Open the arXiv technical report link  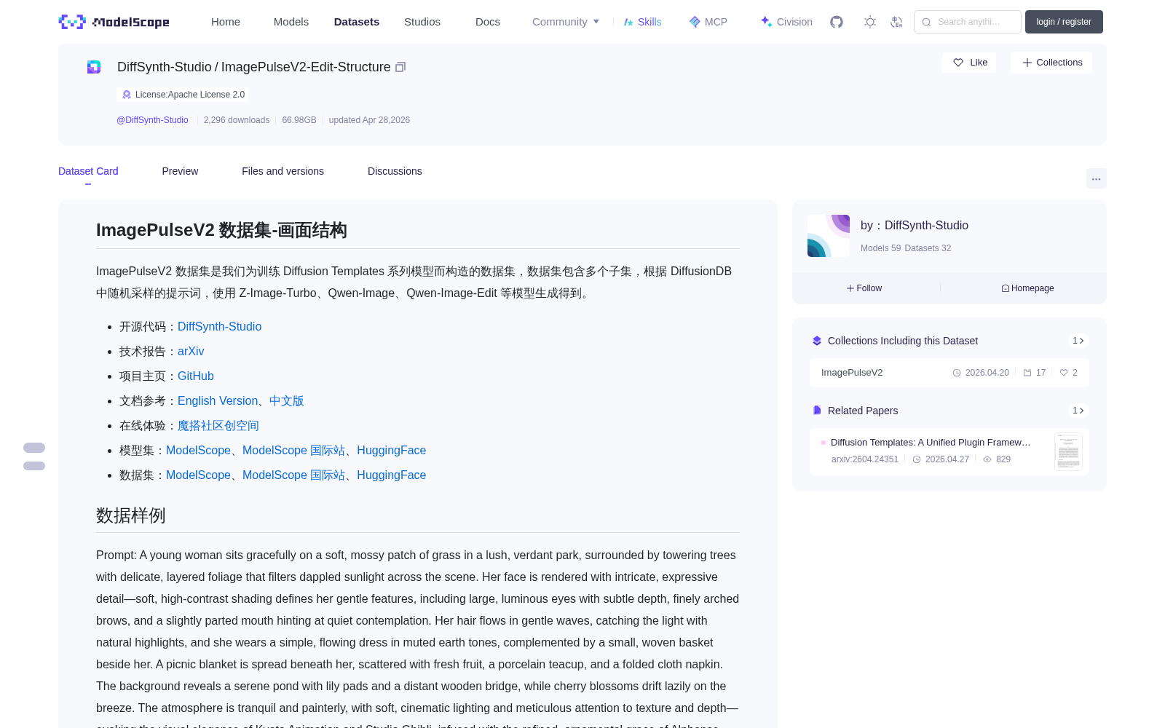(191, 352)
